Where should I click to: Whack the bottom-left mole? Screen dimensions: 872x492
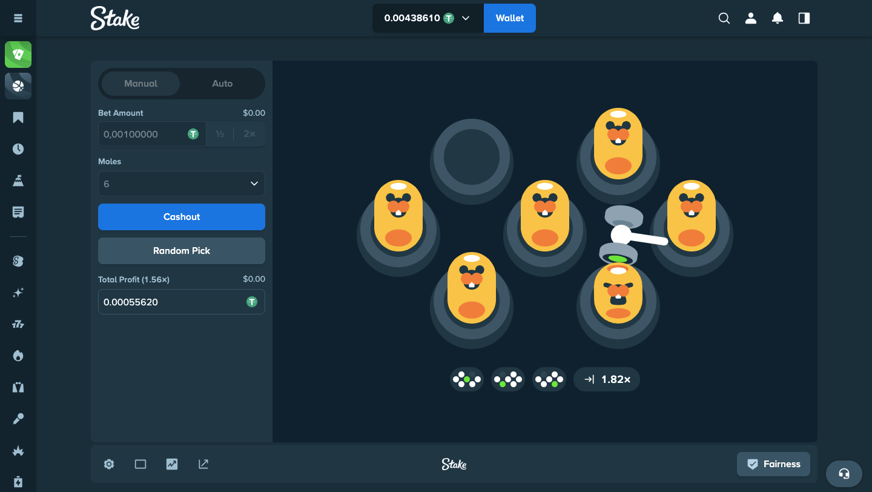472,288
